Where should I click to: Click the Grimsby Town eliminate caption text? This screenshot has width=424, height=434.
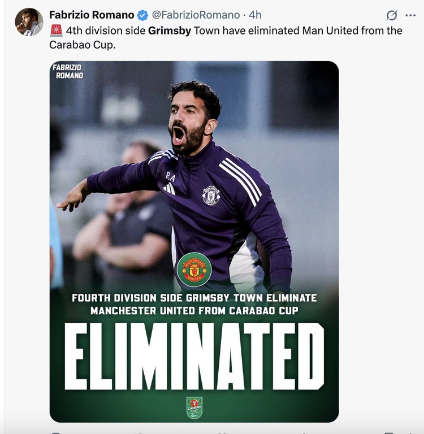(x=194, y=304)
